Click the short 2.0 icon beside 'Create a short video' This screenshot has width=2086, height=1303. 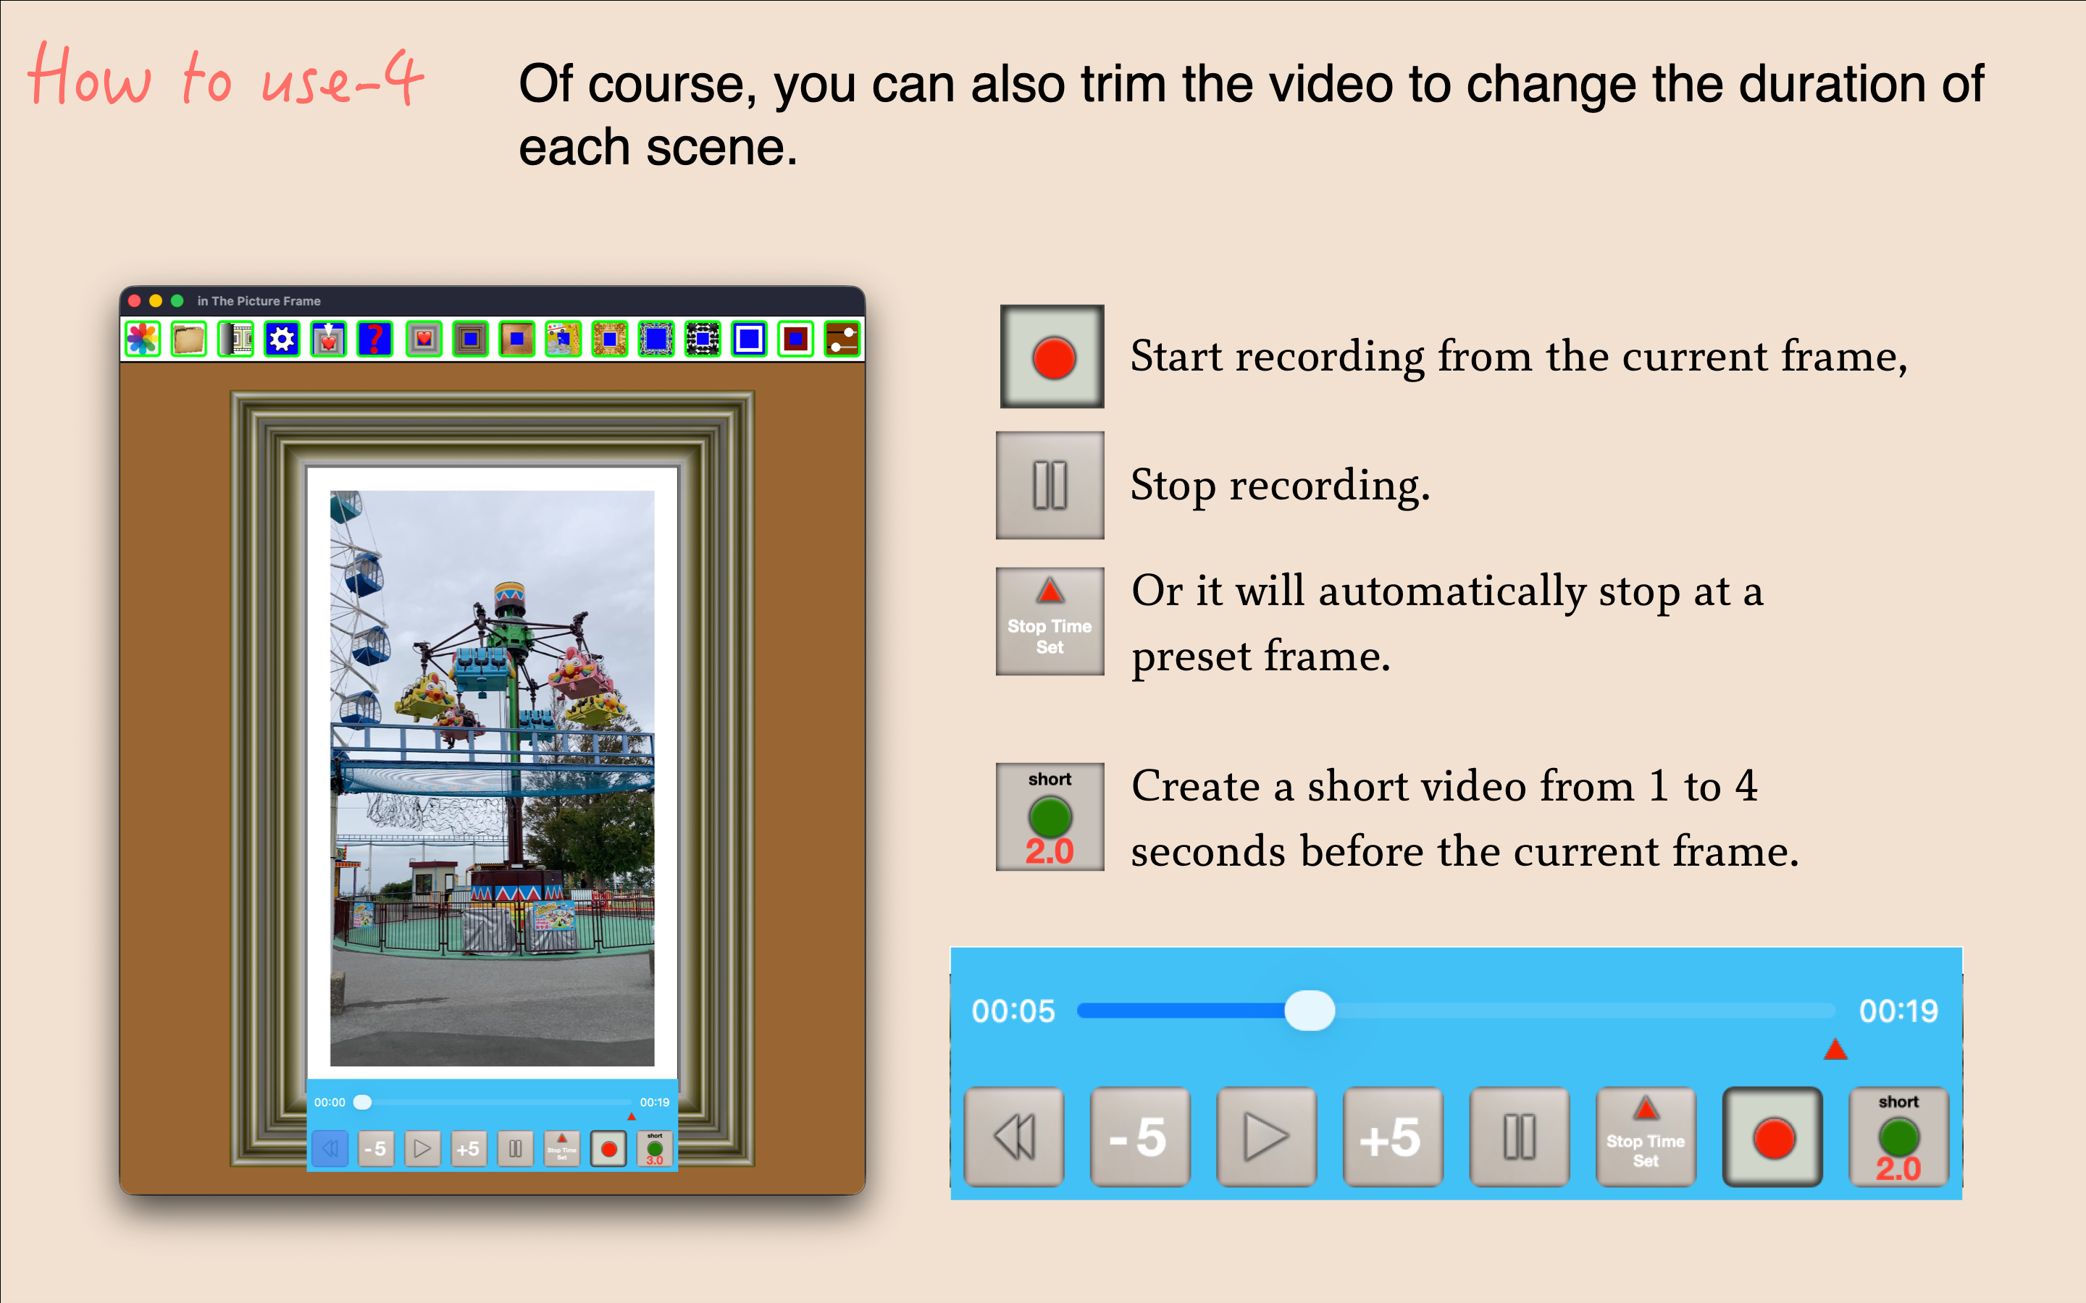pyautogui.click(x=1050, y=816)
